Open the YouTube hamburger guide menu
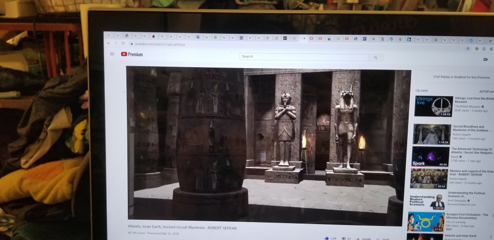The image size is (494, 240). pyautogui.click(x=112, y=54)
